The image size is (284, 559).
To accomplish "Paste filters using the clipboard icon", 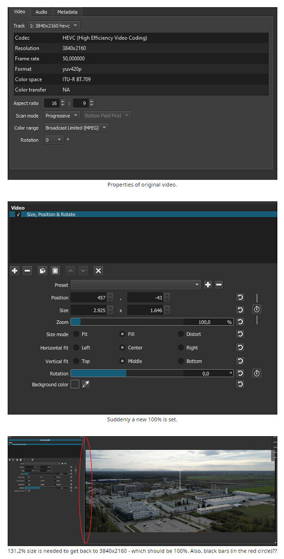I will [x=55, y=271].
